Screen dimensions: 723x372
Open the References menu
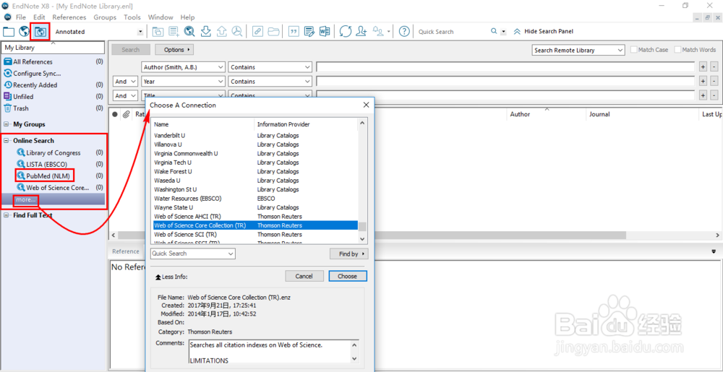(x=69, y=17)
